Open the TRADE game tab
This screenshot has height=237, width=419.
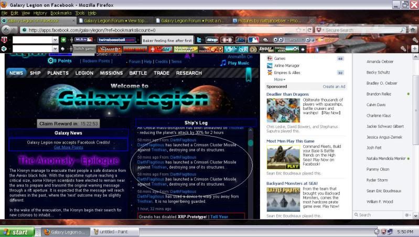[162, 73]
